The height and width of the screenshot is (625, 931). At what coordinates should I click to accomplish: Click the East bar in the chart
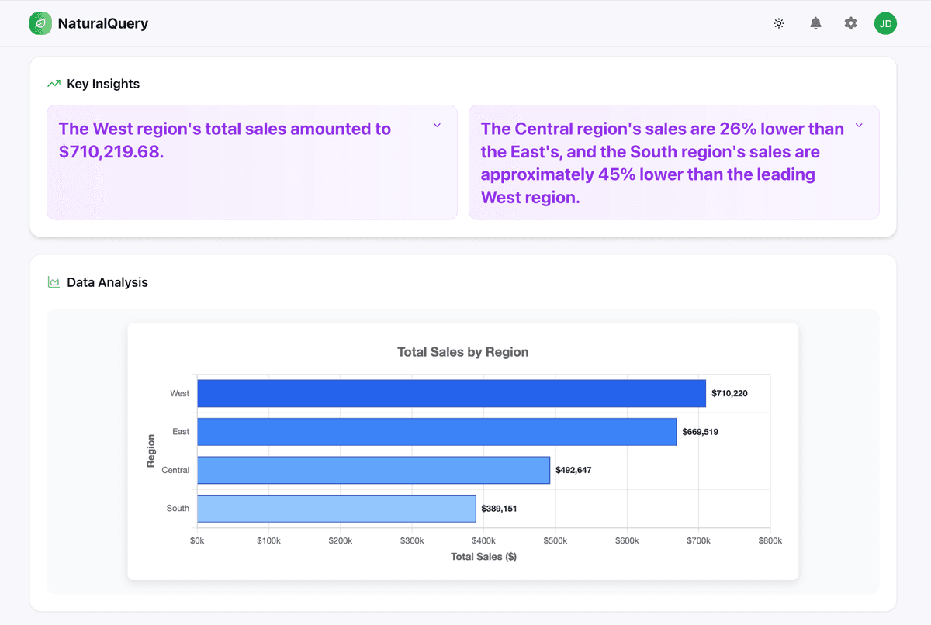point(437,432)
